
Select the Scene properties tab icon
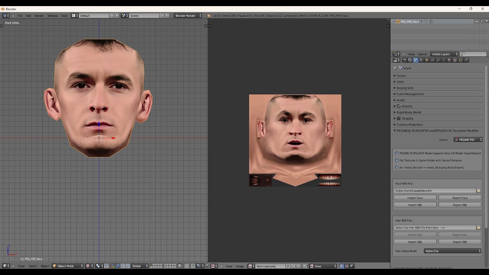point(416,60)
